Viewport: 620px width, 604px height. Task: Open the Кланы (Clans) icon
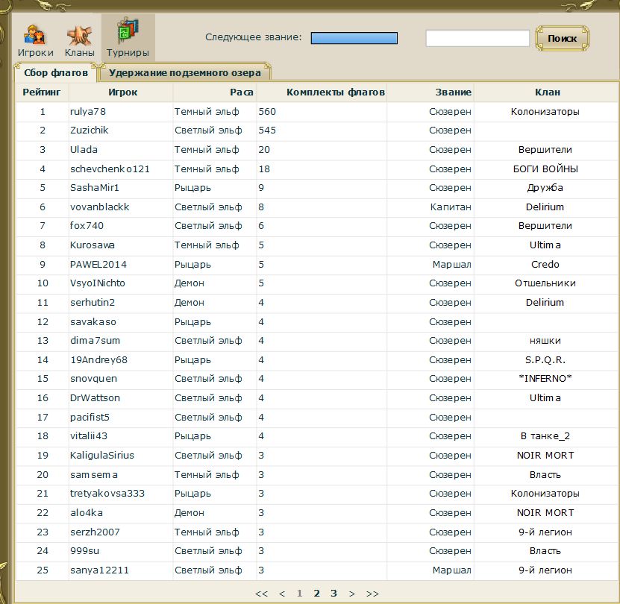79,40
